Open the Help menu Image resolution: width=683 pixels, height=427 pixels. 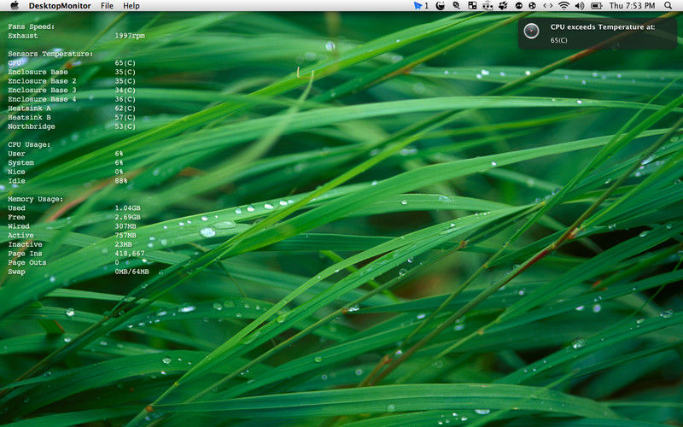click(131, 6)
